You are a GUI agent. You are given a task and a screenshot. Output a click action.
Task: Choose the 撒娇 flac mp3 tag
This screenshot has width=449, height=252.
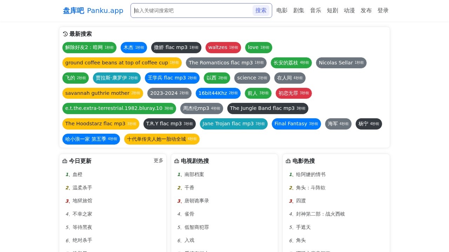pos(176,48)
